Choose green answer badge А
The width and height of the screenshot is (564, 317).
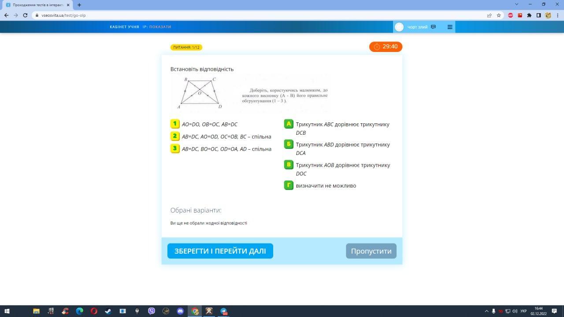tap(289, 124)
